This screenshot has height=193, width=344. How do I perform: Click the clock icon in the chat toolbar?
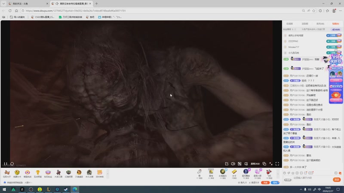click(285, 173)
